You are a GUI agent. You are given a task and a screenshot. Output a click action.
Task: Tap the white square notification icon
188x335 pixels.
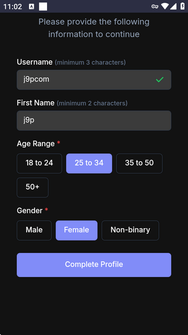pos(43,6)
